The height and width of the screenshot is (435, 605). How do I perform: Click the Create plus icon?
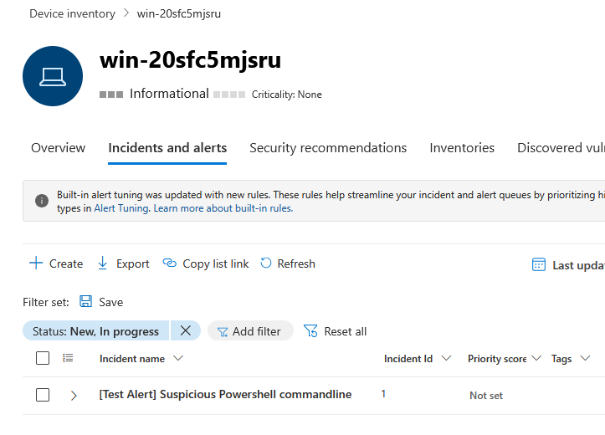36,263
